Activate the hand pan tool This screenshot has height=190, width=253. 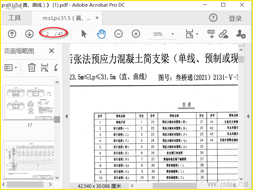101,34
